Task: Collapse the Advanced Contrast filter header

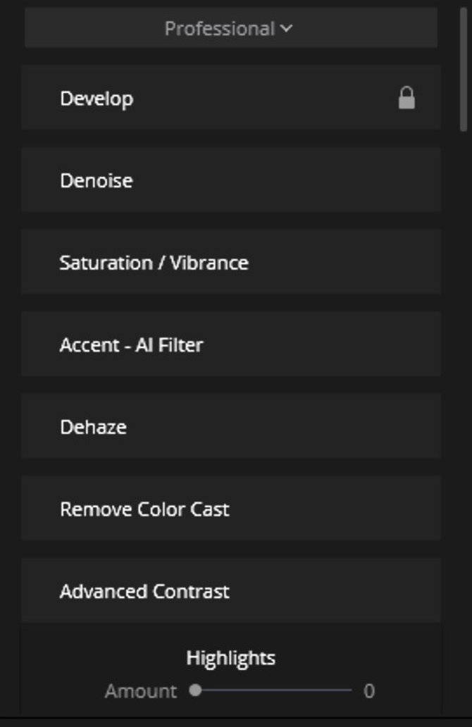Action: click(231, 590)
